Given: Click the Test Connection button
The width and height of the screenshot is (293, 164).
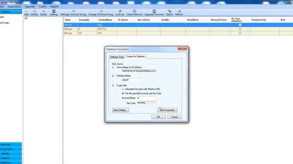Looking at the screenshot, I should click(167, 110).
